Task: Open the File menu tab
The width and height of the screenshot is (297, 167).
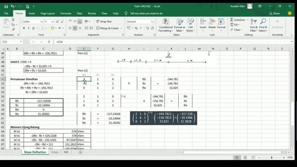Action: point(6,13)
